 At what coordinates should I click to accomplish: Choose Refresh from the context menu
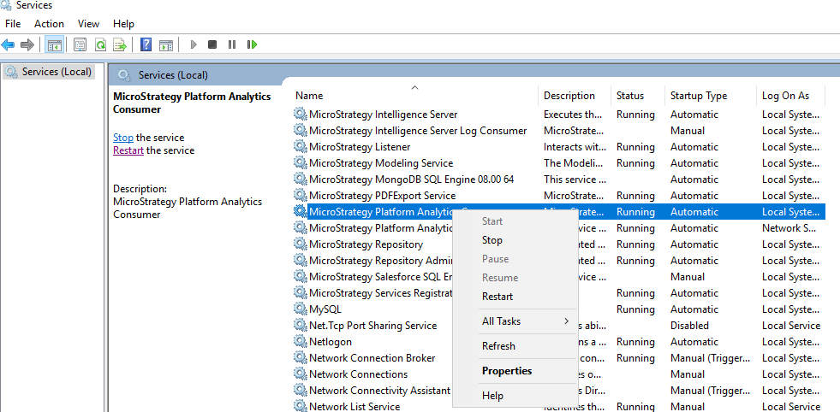[x=515, y=346]
